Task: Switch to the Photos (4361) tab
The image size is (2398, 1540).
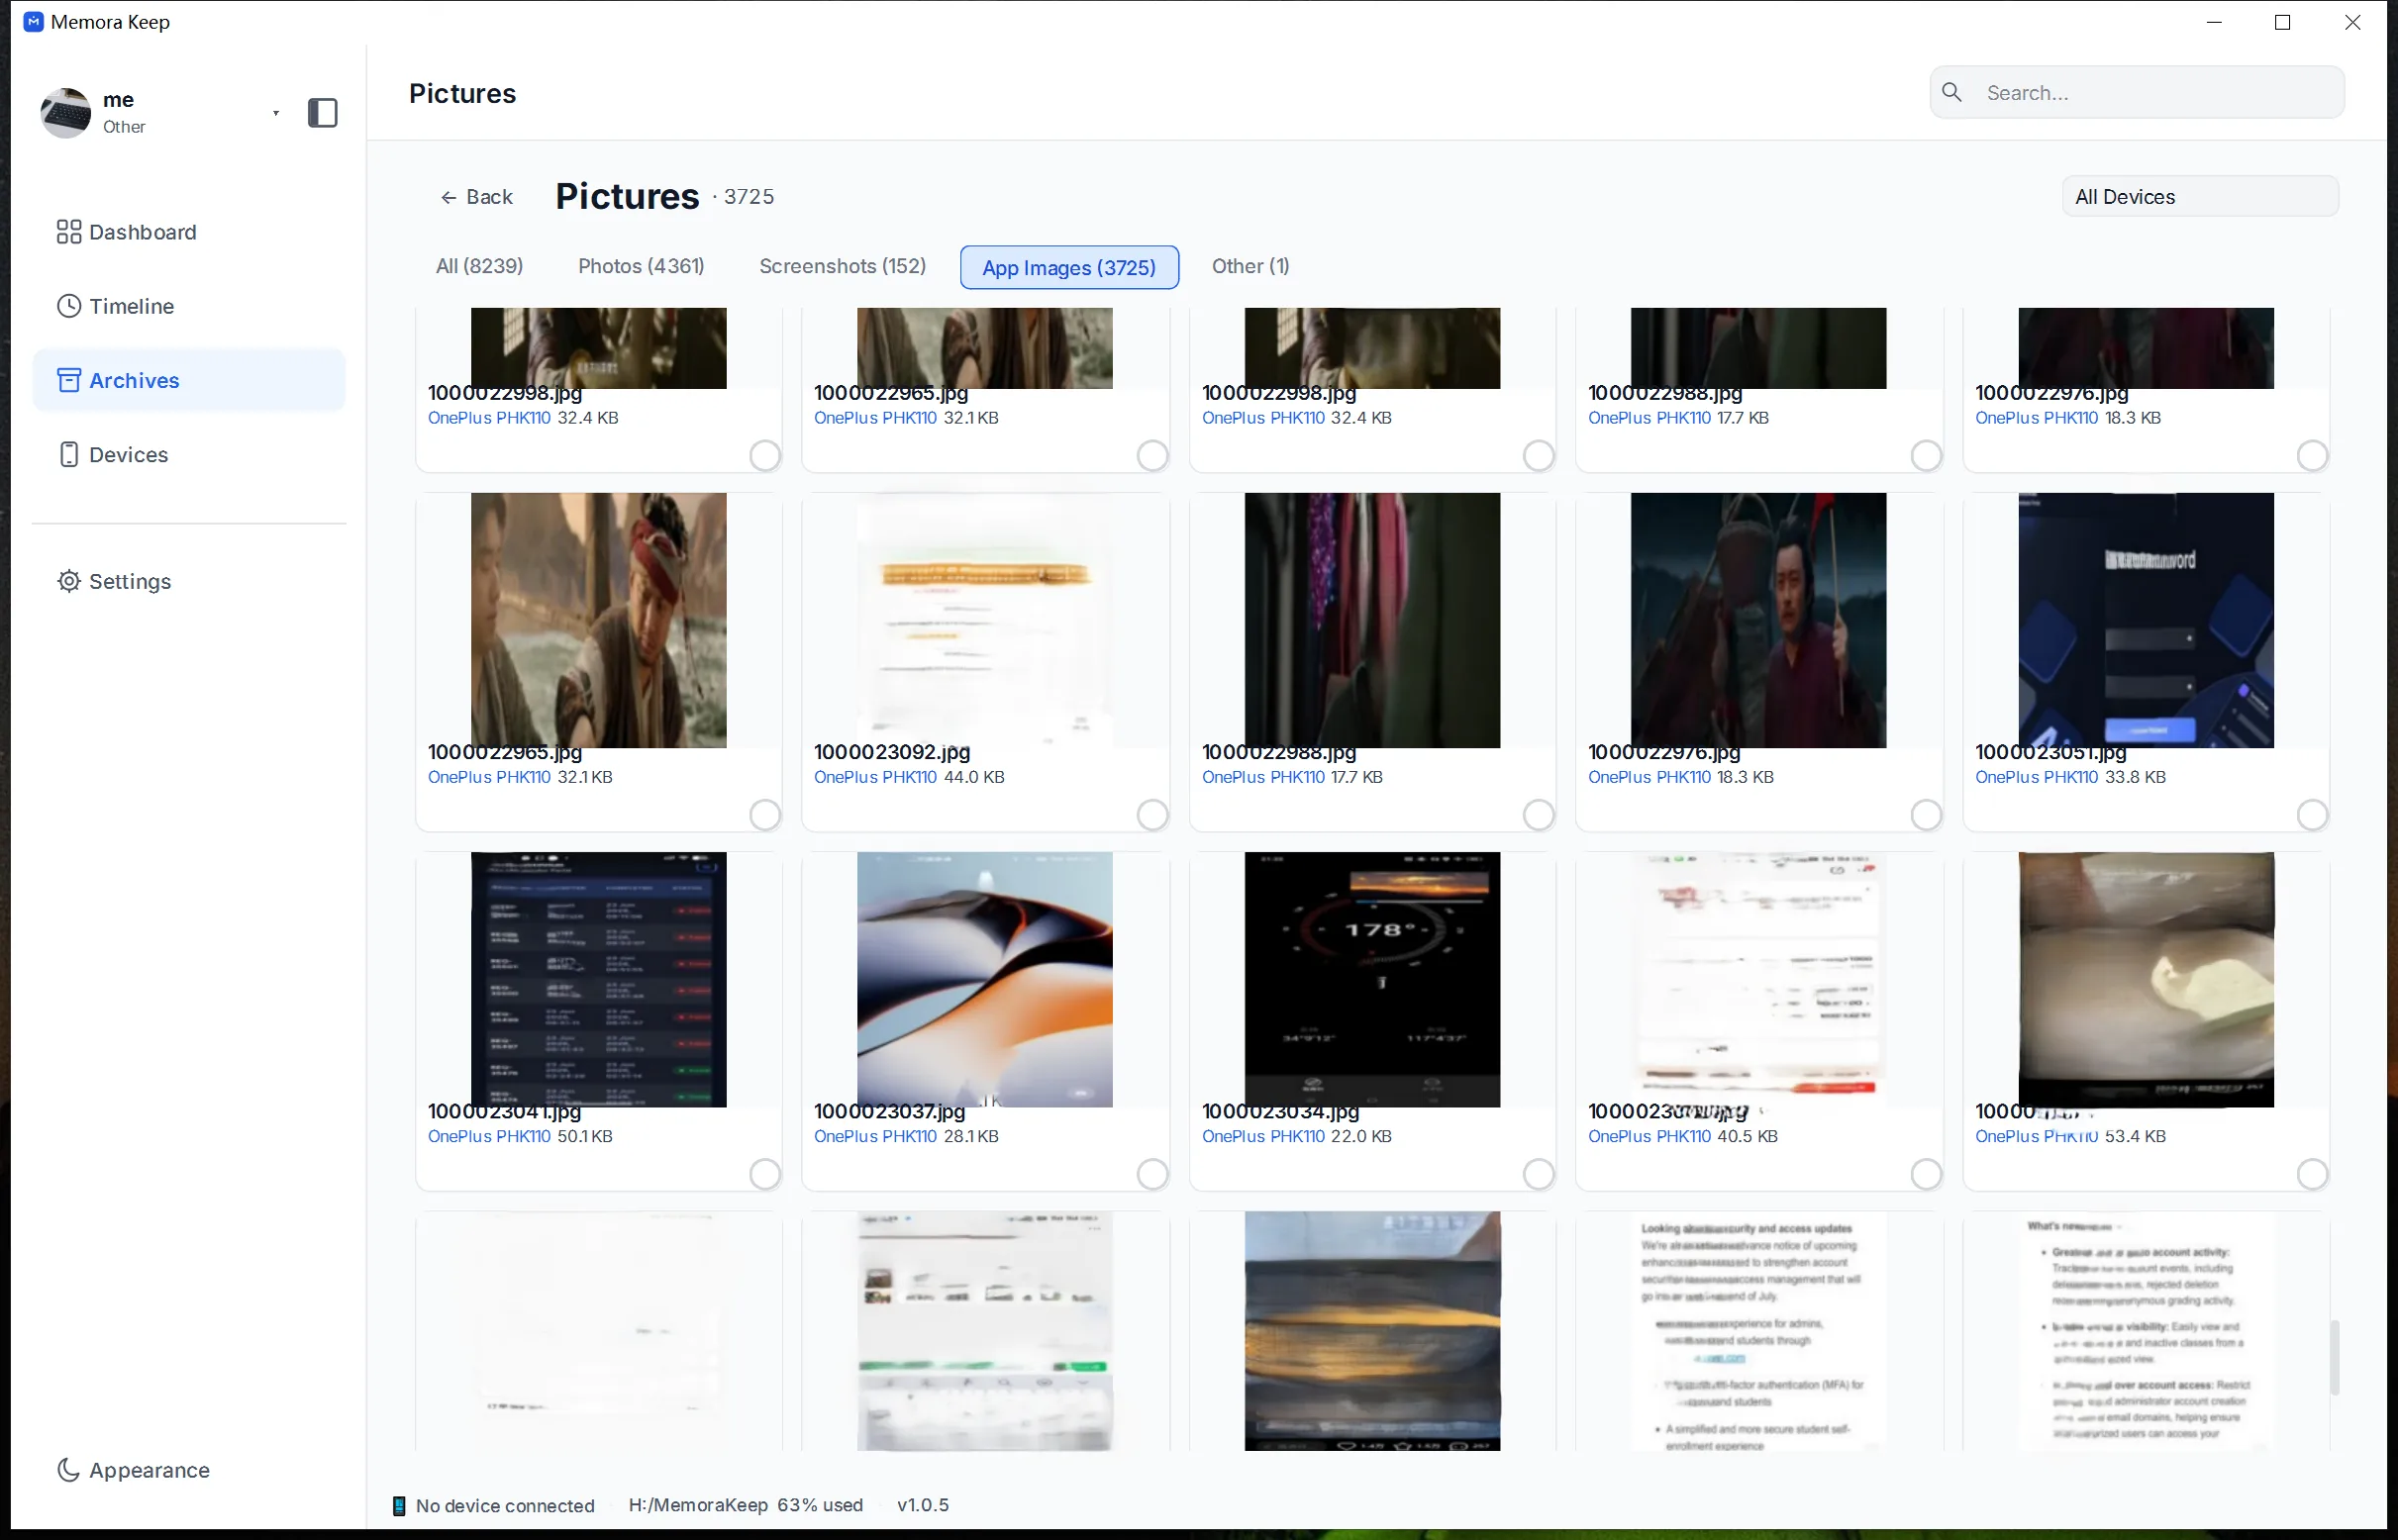Action: pos(642,266)
